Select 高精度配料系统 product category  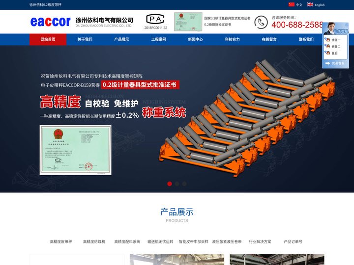127,241
